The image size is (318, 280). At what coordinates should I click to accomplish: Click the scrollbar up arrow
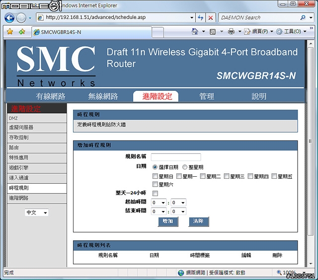(311, 43)
